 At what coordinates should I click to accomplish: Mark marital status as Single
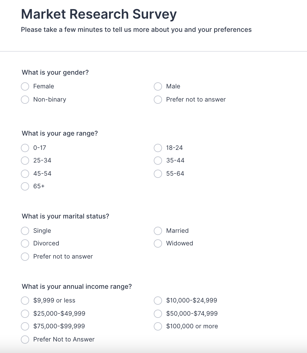pos(25,231)
